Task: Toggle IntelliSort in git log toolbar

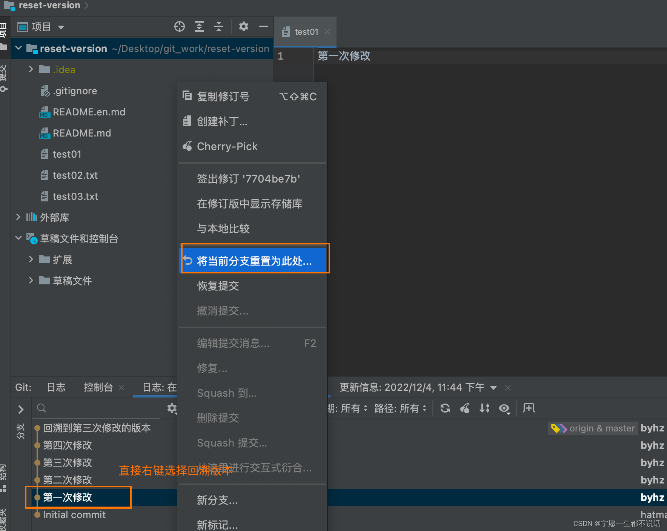Action: tap(484, 408)
